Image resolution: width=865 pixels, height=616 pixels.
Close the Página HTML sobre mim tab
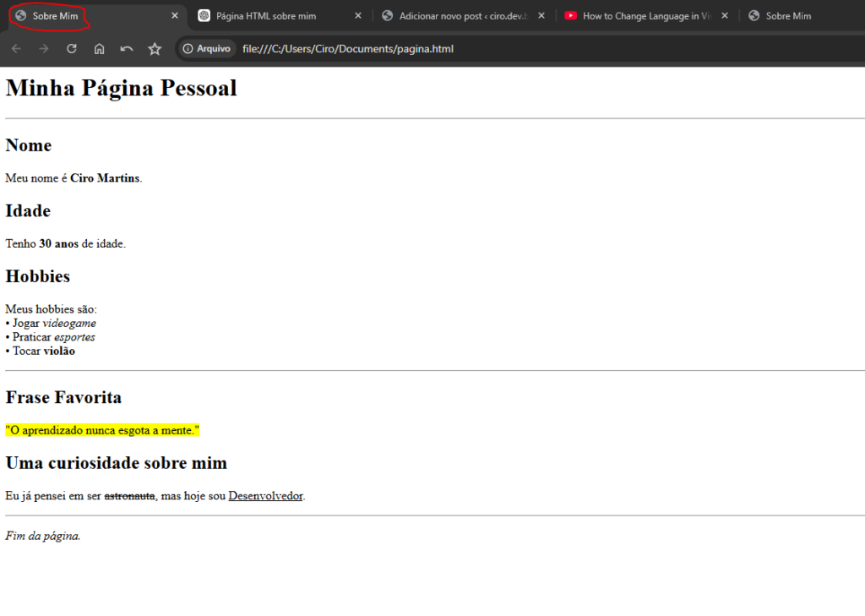357,16
